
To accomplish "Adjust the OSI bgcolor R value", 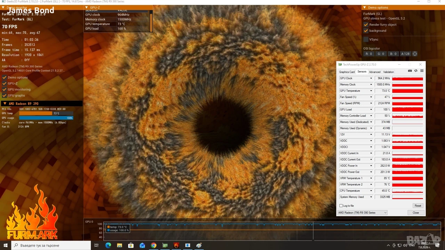I will pos(369,54).
